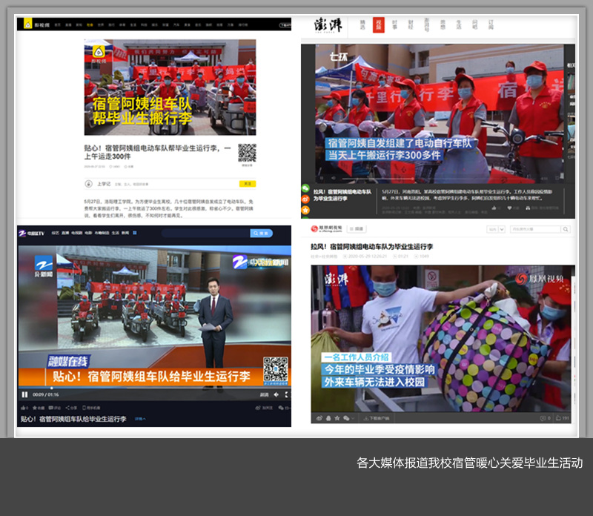593x516 pixels.
Task: Enter fullscreen on the Zhejiang TV video
Action: [x=286, y=394]
